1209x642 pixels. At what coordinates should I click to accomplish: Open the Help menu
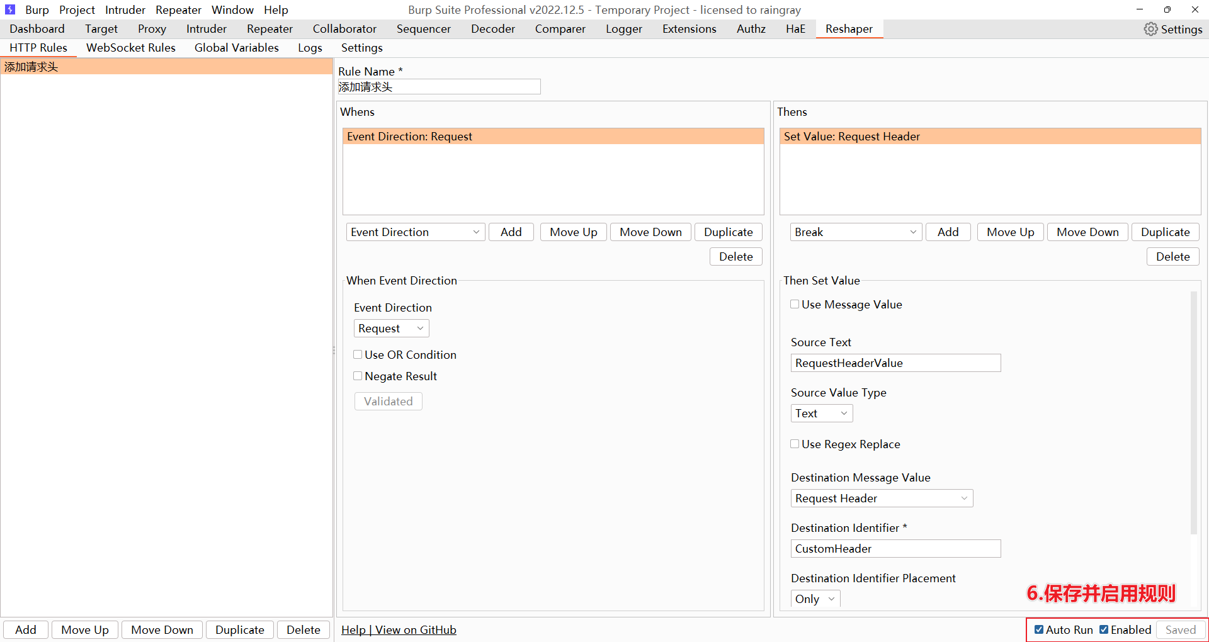click(276, 10)
